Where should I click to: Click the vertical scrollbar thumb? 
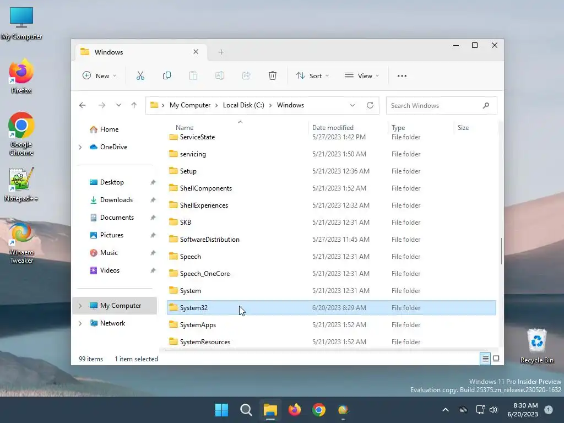click(x=501, y=251)
